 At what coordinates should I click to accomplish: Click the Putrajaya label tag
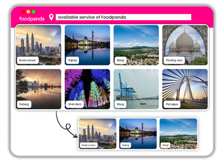point(172,104)
